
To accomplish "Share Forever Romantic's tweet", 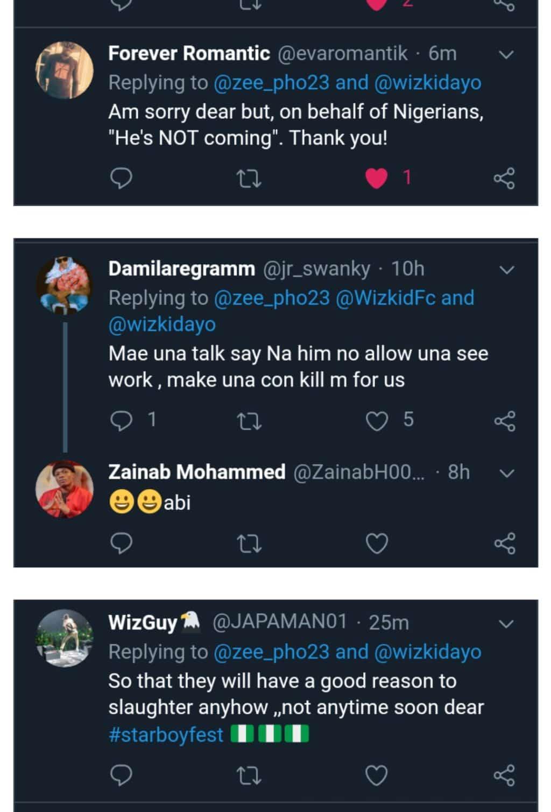I will [504, 179].
